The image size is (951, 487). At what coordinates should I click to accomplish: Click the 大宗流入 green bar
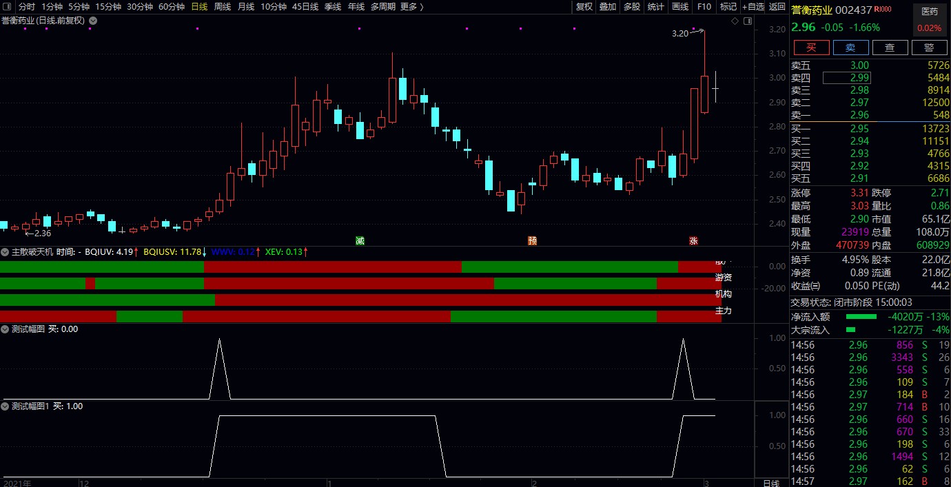coord(850,330)
